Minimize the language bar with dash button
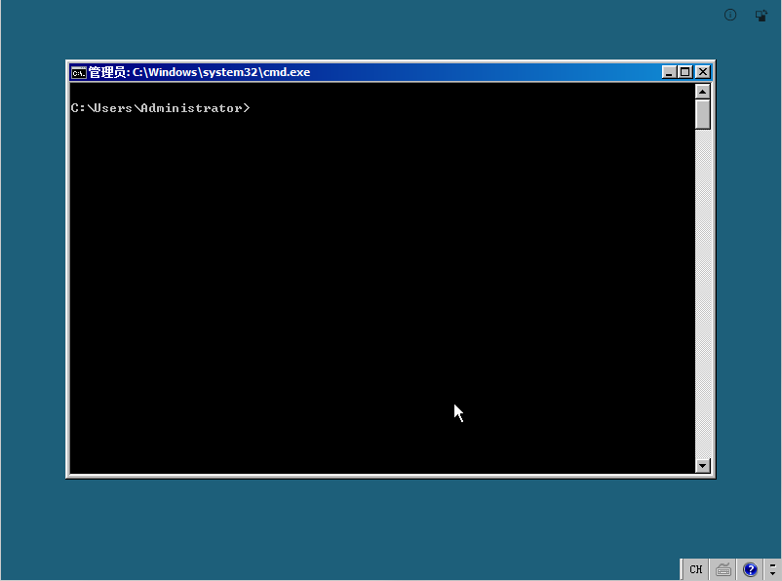Screen dimensions: 782x581 click(771, 564)
